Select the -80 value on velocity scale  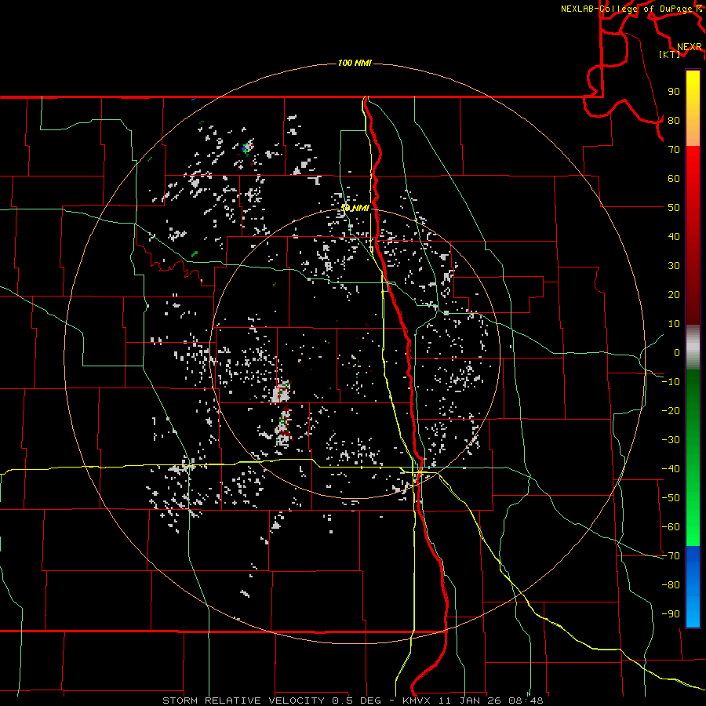coord(671,585)
